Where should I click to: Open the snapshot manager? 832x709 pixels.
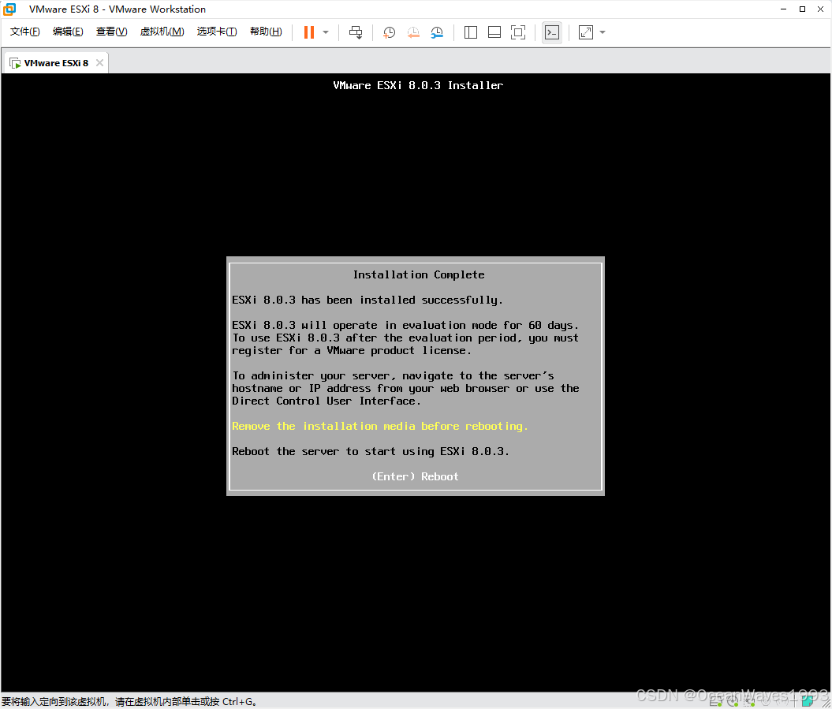coord(437,32)
